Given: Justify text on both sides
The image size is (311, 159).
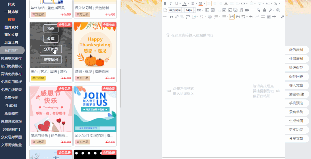Looking at the screenshot, I should [232, 3].
